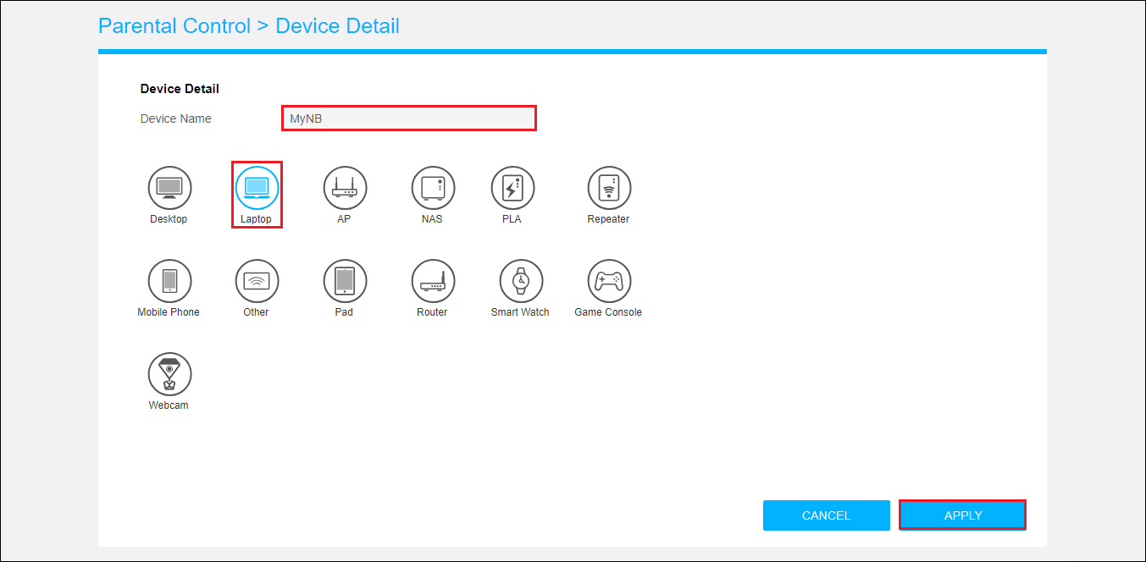Choose the Laptop device icon
Screen dimensions: 1146x562
pyautogui.click(x=257, y=188)
